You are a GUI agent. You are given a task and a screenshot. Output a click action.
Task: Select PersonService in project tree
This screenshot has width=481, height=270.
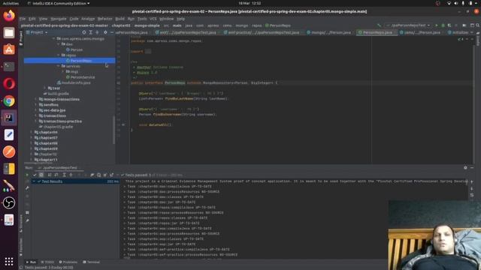tap(80, 77)
